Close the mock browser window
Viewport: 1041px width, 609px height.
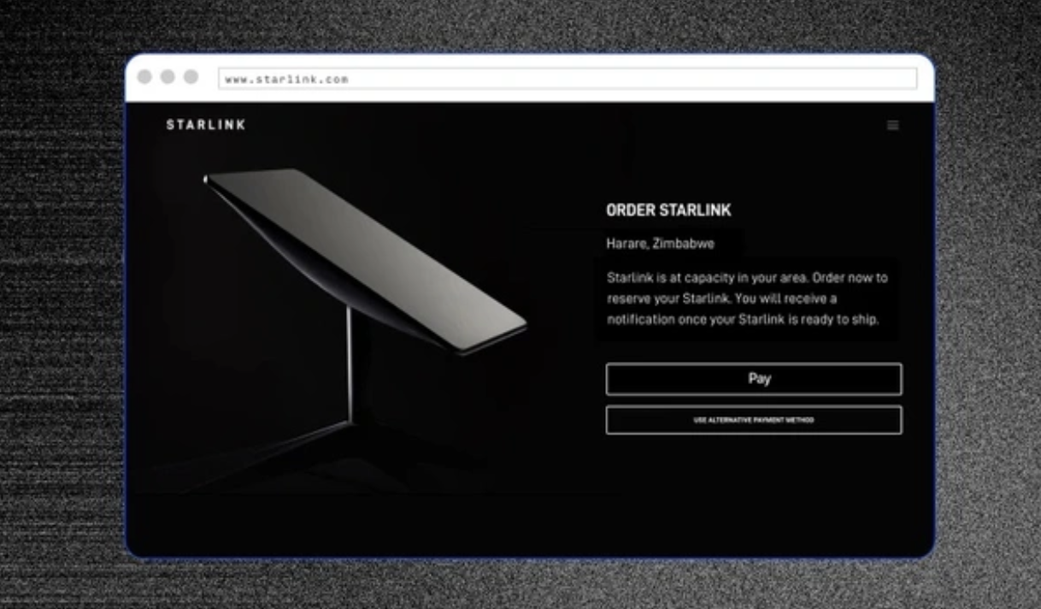pos(144,77)
